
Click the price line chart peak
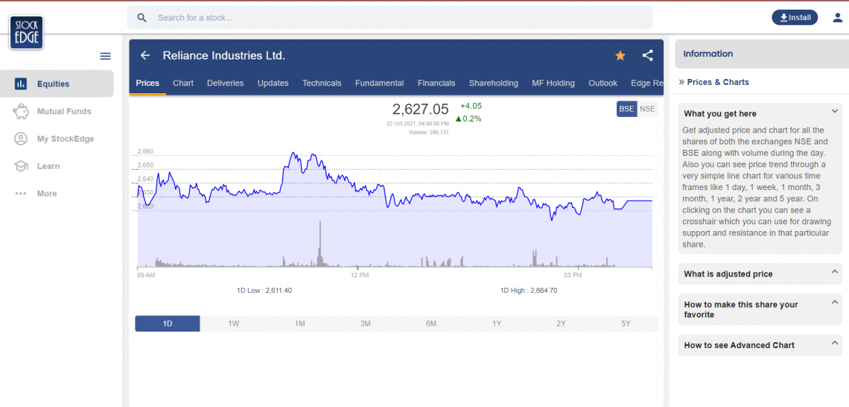tap(293, 153)
